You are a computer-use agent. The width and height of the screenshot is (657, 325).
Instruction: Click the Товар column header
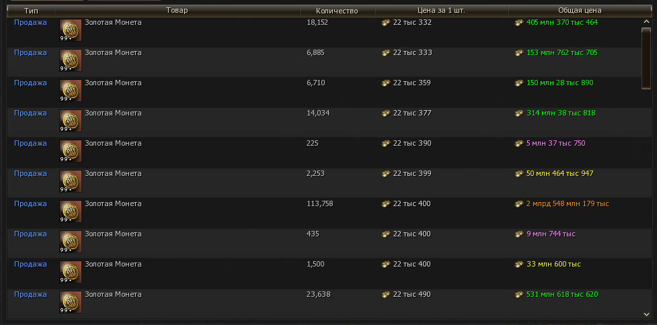(x=177, y=11)
